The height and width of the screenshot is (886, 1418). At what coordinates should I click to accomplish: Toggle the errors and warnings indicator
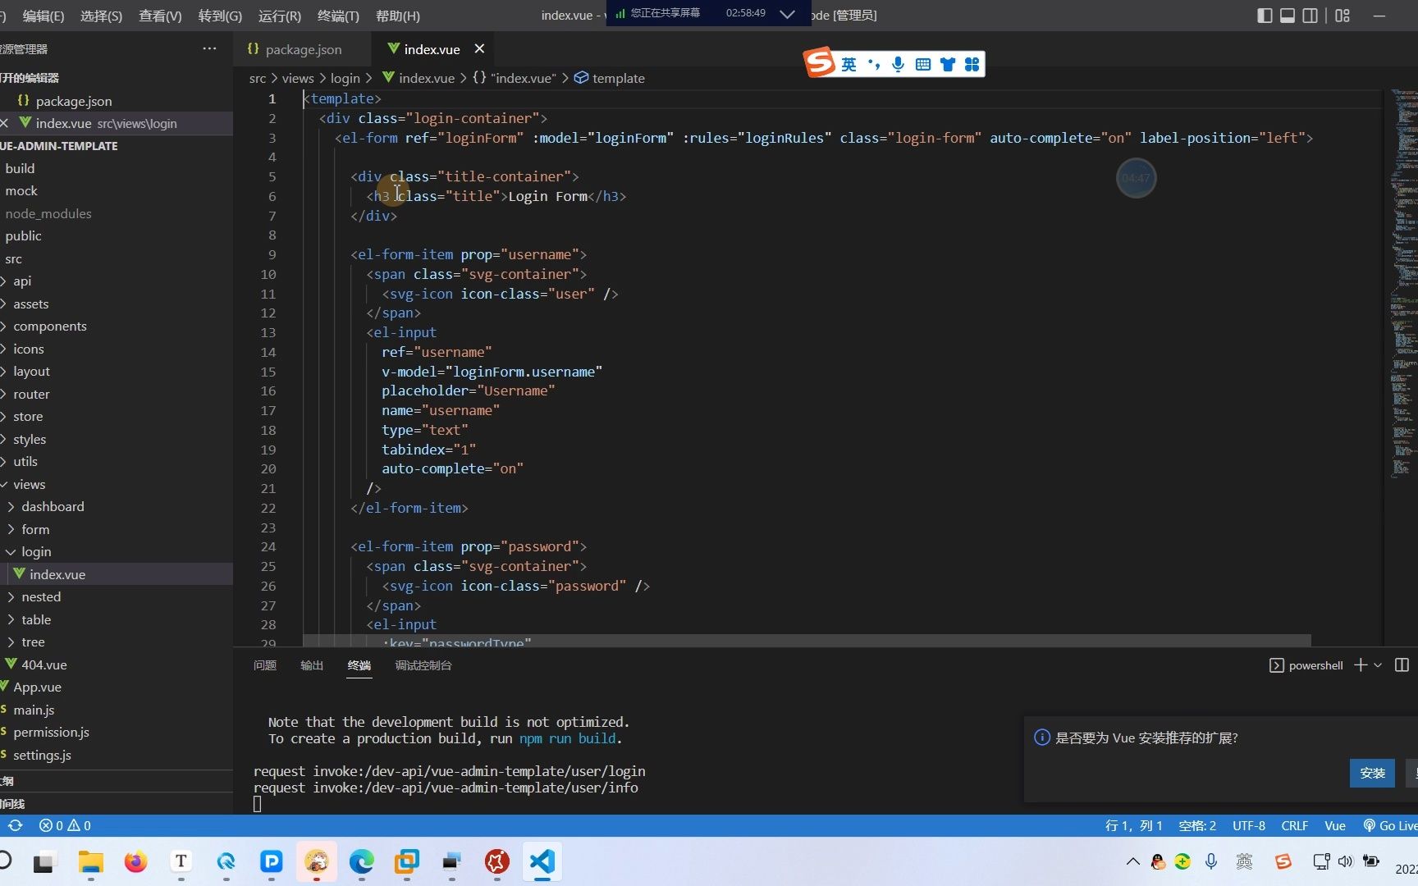tap(65, 825)
